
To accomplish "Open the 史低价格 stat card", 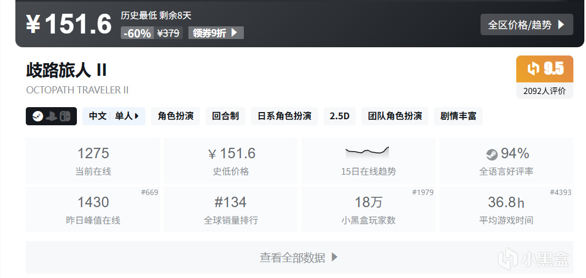I will pos(231,160).
